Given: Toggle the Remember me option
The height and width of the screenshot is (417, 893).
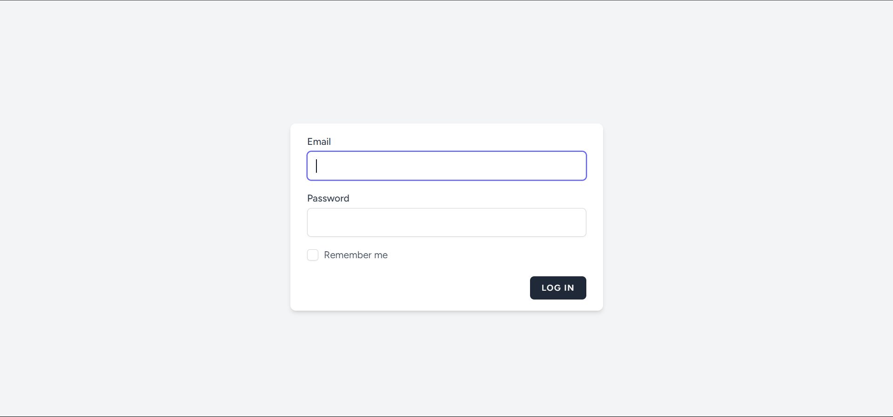Looking at the screenshot, I should [313, 255].
